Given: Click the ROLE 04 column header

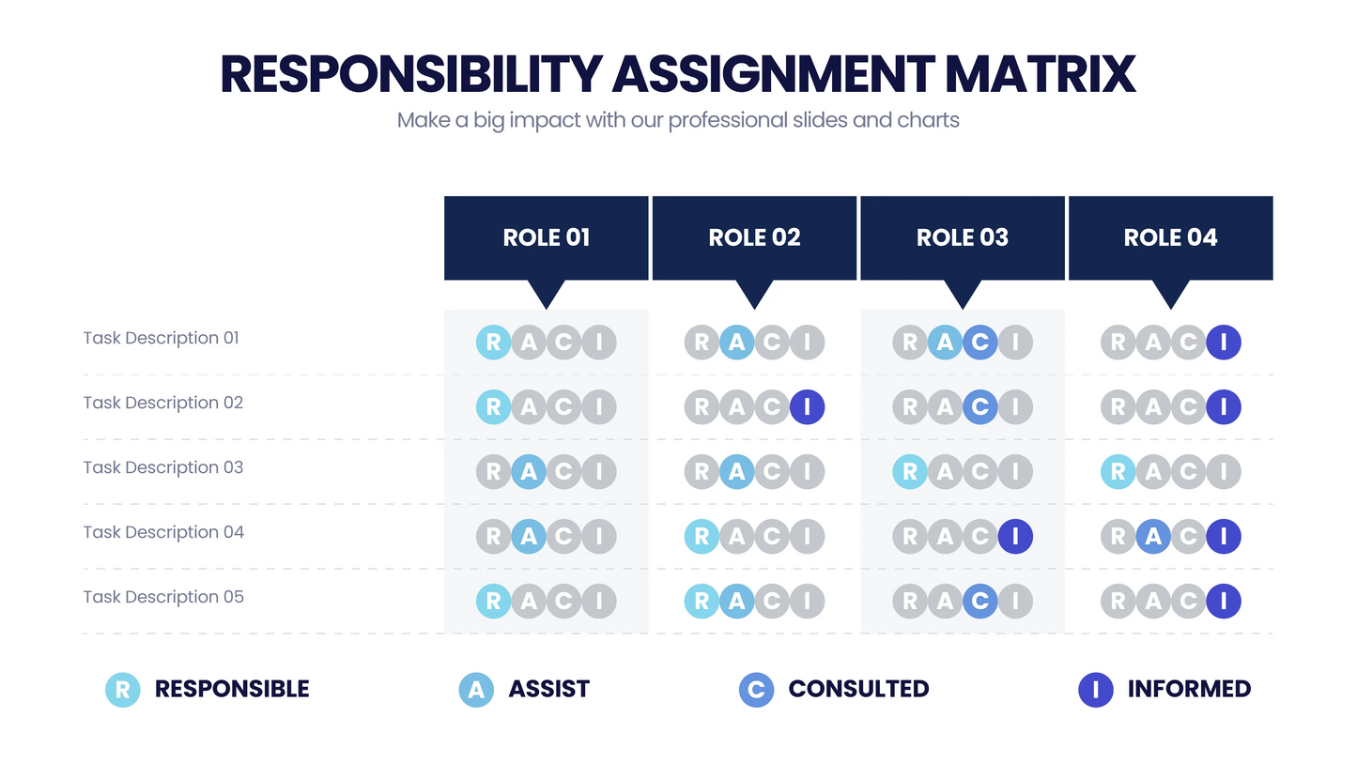Looking at the screenshot, I should click(x=1170, y=237).
